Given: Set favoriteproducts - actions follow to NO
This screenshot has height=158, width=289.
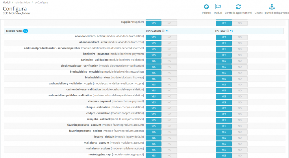Looking at the screenshot, I should [x=240, y=132].
